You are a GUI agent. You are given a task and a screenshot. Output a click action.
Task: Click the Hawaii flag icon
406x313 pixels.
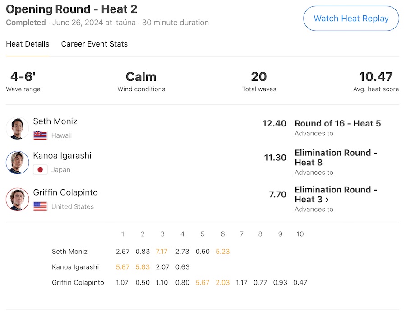pos(40,135)
